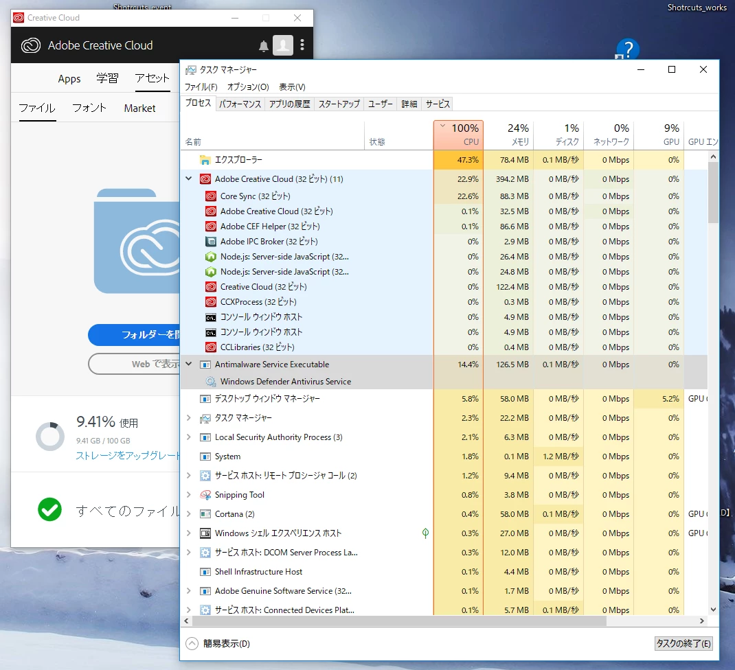Screen dimensions: 735x670
Task: Sort by the CPU column header
Action: (458, 135)
